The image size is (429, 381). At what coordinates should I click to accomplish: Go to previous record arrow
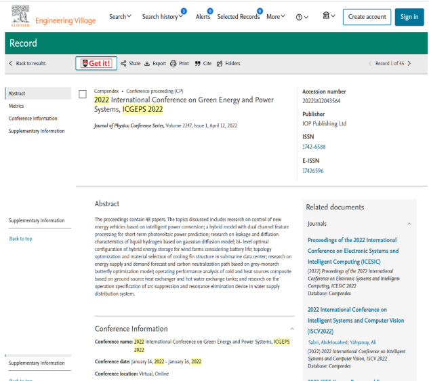pos(370,63)
